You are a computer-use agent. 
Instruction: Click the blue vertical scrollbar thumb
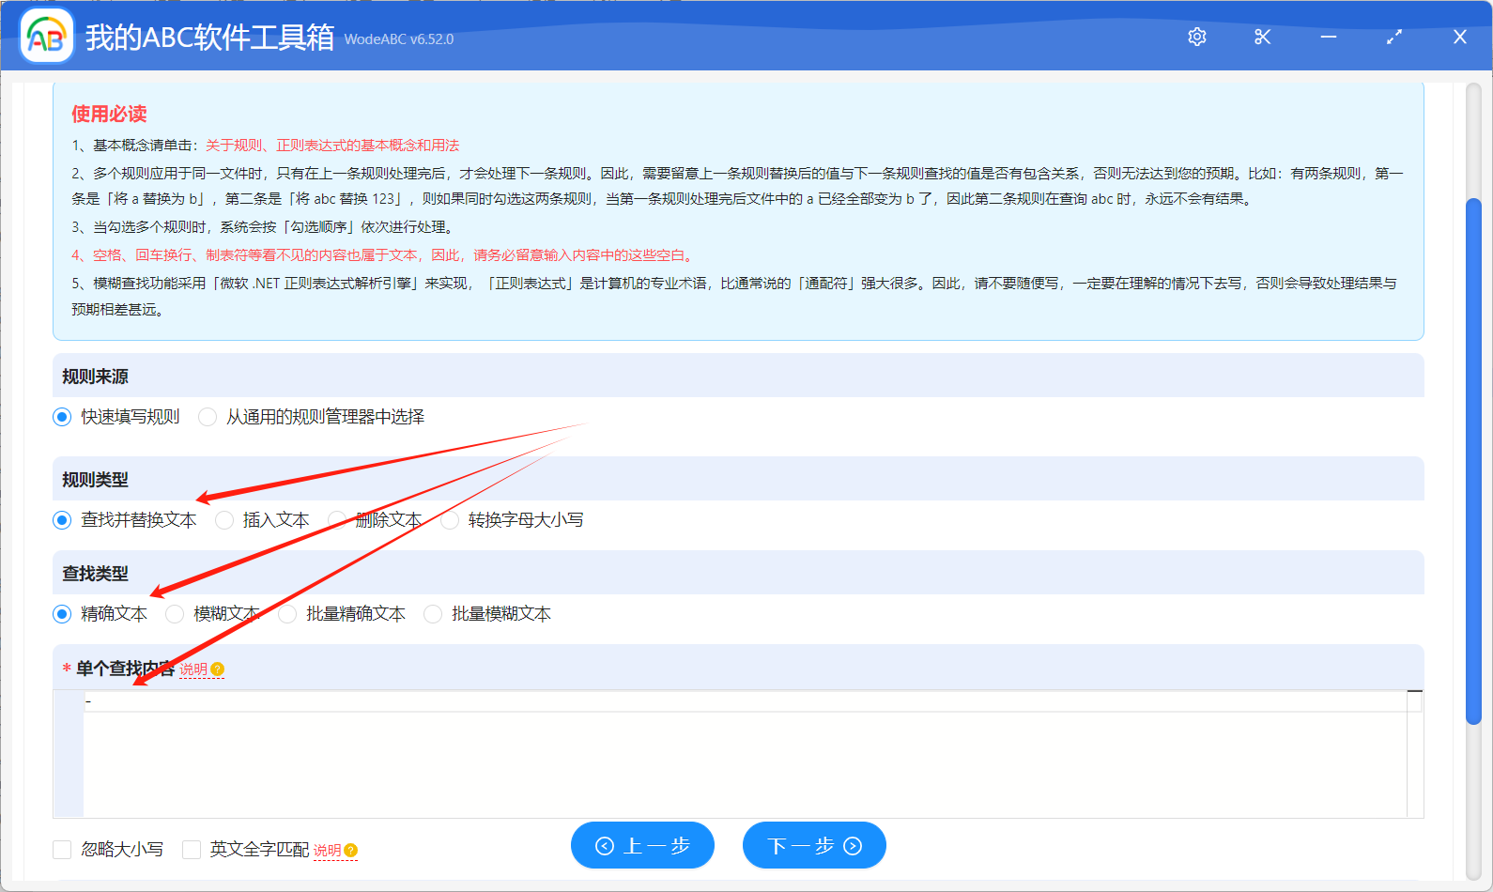click(1473, 460)
